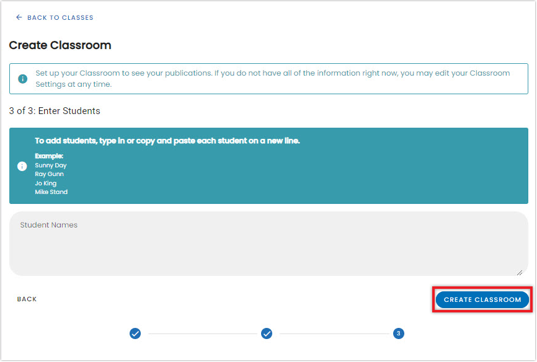Click the step 3 circle indicator

point(398,333)
